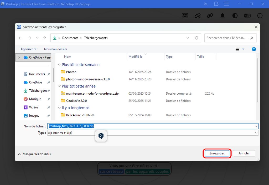
Task: Expand the OneDrive tree node
Action: [x=19, y=57]
